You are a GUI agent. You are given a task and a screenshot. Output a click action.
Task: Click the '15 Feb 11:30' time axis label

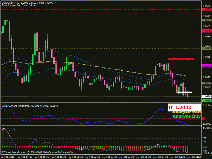click(194, 157)
